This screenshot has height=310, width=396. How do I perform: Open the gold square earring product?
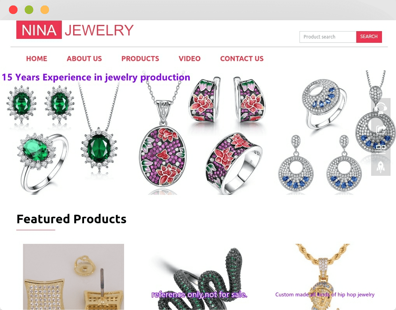click(74, 277)
